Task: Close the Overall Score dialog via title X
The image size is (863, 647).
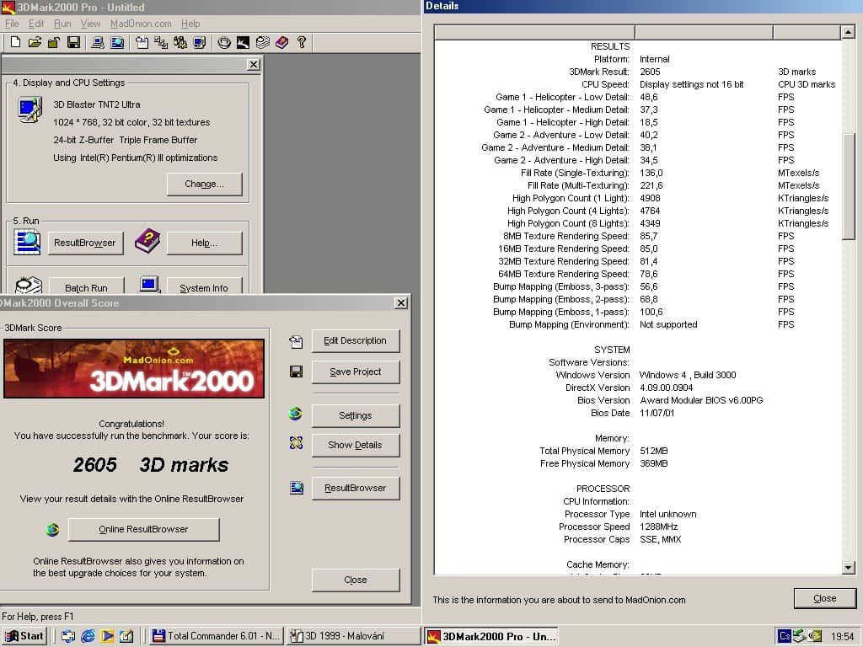Action: point(401,302)
